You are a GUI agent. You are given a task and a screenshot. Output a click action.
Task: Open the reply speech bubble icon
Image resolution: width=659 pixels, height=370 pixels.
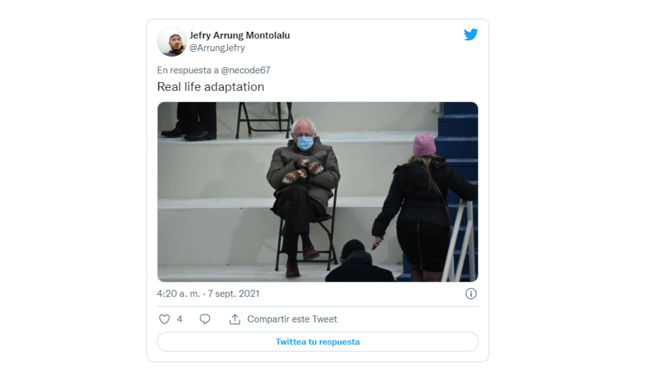(x=205, y=319)
